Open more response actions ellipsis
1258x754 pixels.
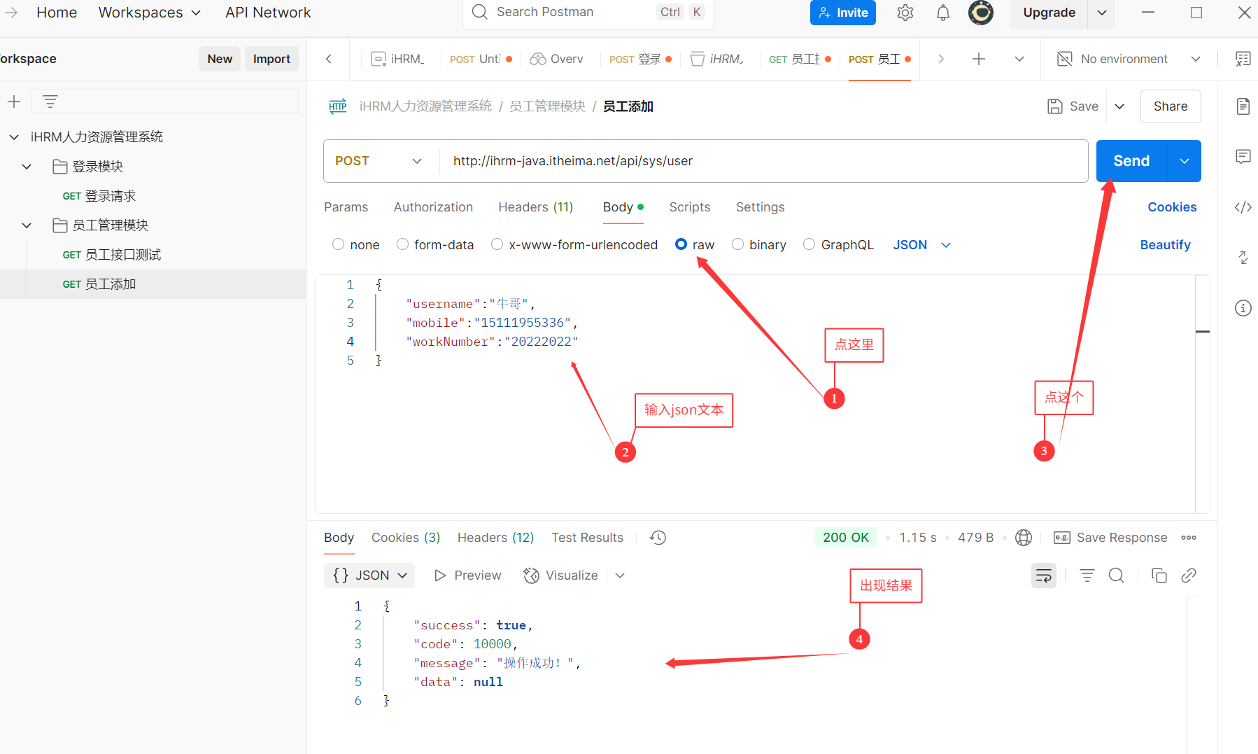(1189, 538)
